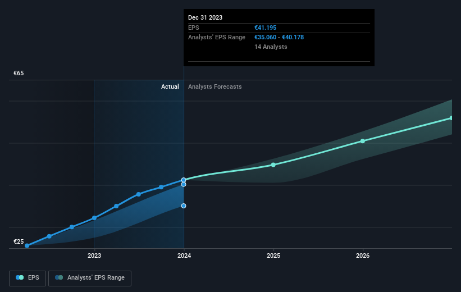Viewport: 461px width, 292px height.
Task: Select the EPS data point on the 2023 gridline
Action: coord(94,218)
